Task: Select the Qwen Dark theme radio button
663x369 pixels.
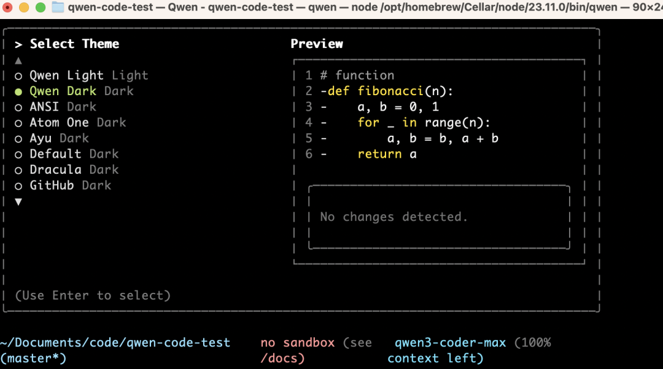Action: click(18, 91)
